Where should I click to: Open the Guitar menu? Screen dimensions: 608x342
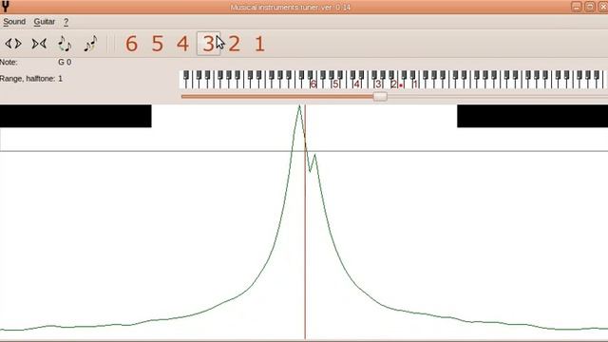pos(45,22)
